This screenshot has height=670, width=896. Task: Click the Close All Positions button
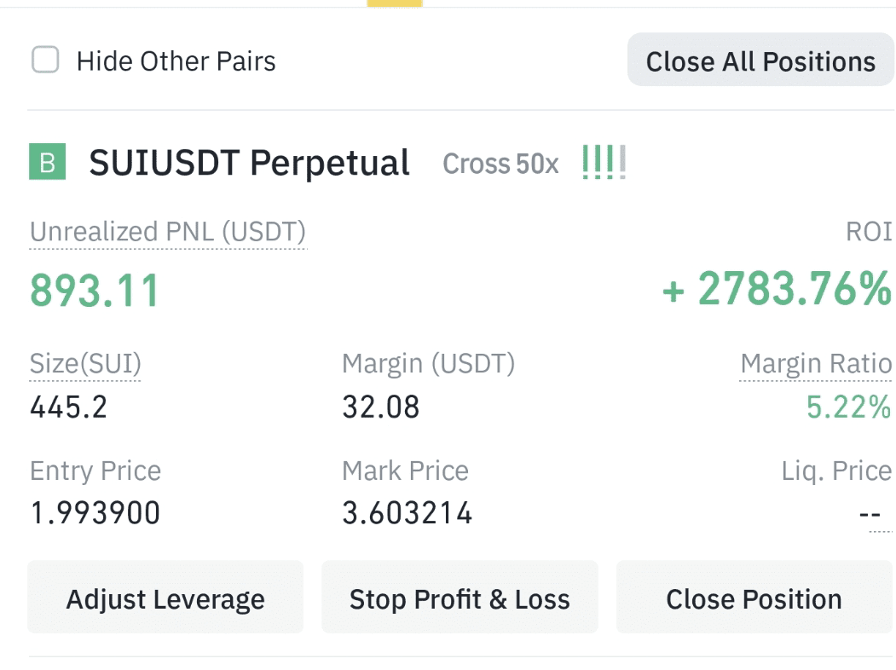pos(760,60)
